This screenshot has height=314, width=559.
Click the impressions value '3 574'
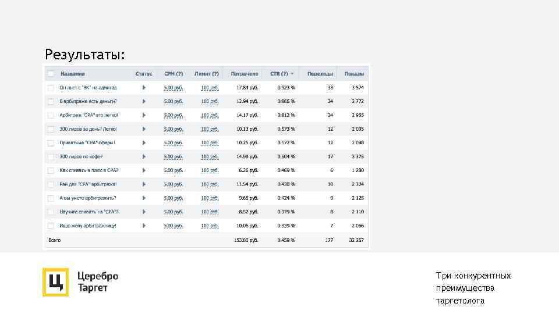tap(358, 88)
